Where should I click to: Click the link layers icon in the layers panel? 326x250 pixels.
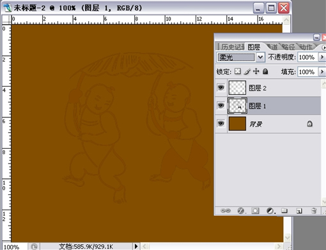pyautogui.click(x=226, y=211)
